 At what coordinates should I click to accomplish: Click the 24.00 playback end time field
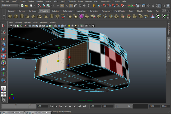pos(154,106)
